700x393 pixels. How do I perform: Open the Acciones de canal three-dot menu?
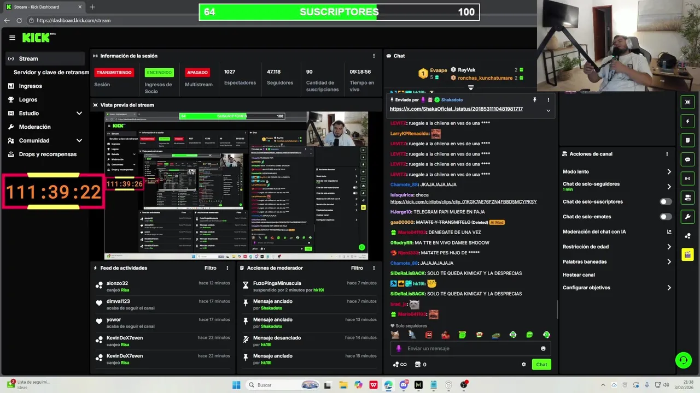[x=667, y=154]
